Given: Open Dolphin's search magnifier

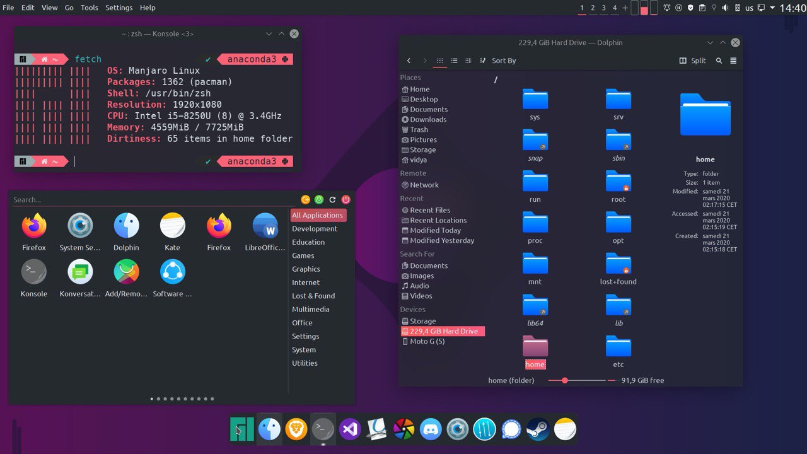Looking at the screenshot, I should [719, 61].
